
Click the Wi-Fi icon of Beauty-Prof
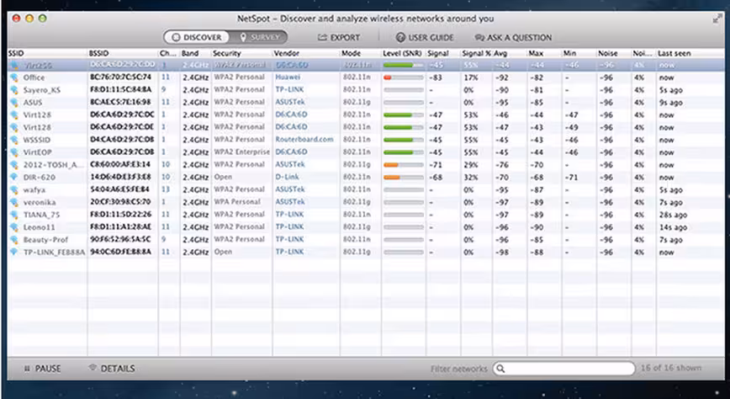[x=14, y=240]
